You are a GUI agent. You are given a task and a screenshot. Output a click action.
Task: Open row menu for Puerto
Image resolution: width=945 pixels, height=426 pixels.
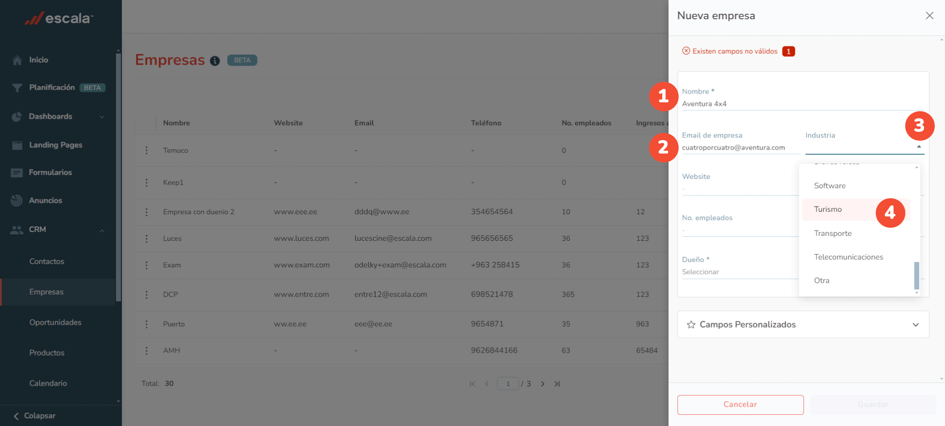coord(147,324)
